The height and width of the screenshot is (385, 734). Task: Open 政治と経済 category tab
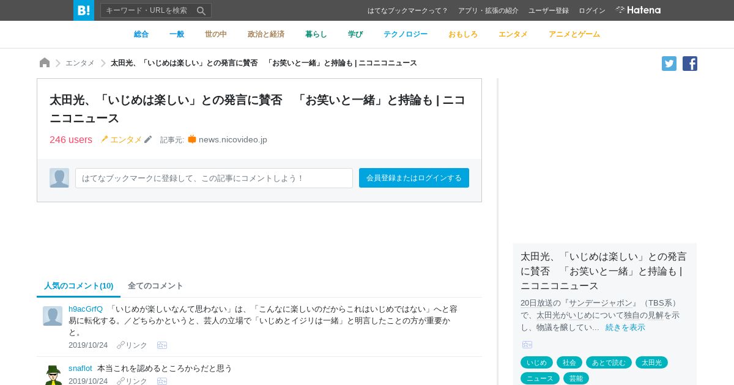coord(266,34)
